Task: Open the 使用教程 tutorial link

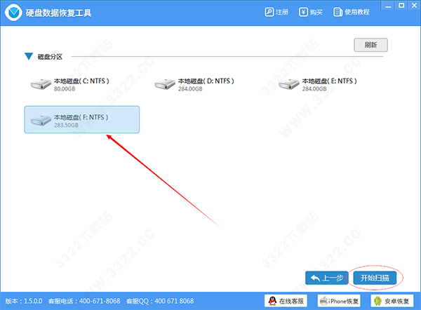Action: (352, 12)
